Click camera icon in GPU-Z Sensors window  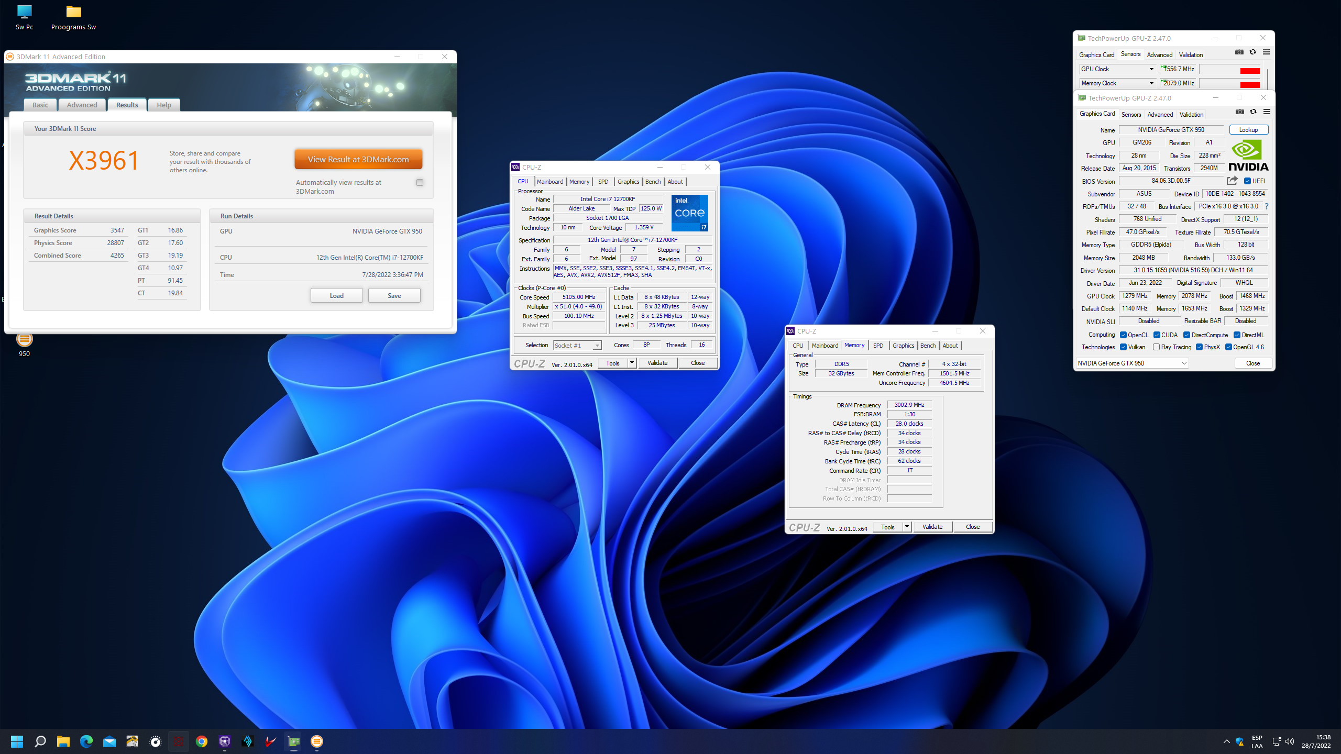(1239, 52)
